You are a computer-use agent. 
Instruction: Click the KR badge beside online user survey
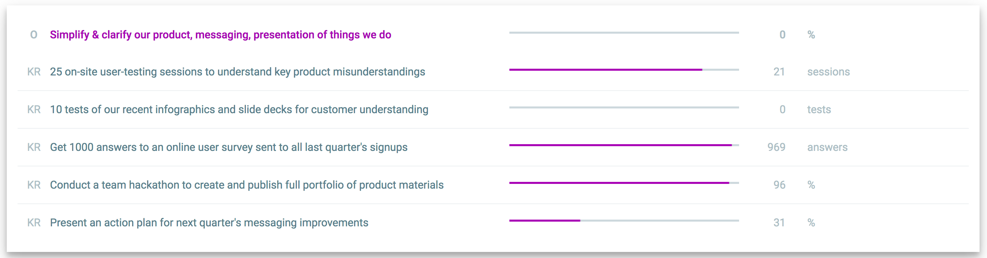(34, 147)
